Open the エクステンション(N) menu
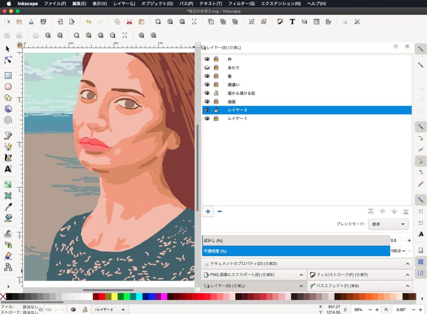This screenshot has height=314, width=427. point(281,3)
